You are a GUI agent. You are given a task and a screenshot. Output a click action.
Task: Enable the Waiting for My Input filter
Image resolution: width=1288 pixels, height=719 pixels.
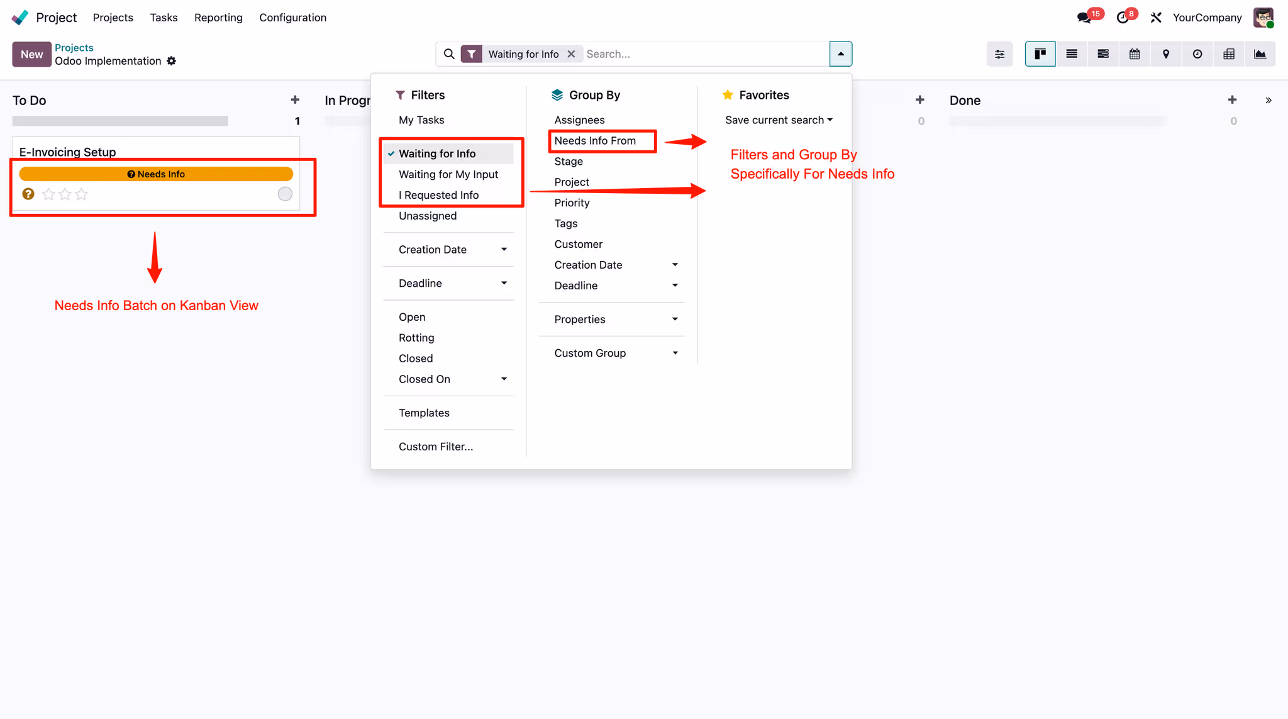coord(448,174)
